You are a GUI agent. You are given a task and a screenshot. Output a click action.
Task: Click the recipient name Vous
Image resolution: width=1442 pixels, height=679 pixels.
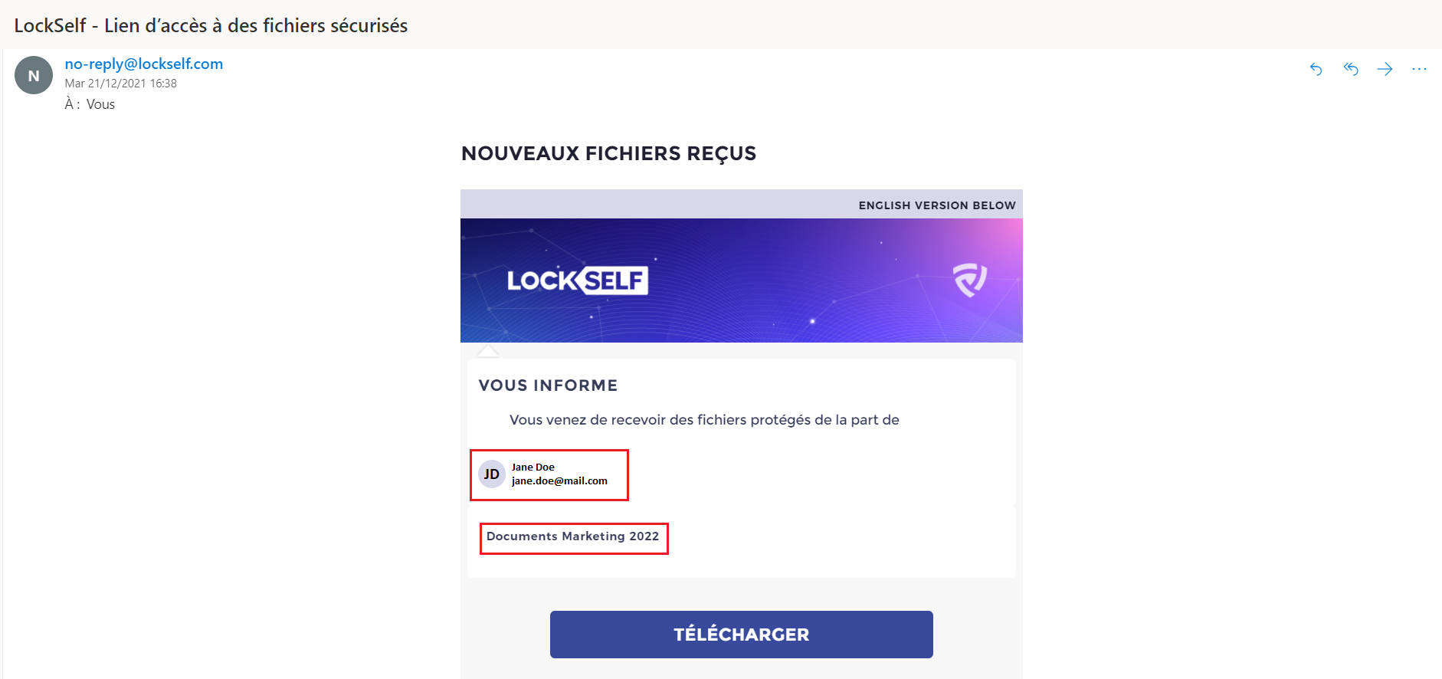[x=100, y=104]
